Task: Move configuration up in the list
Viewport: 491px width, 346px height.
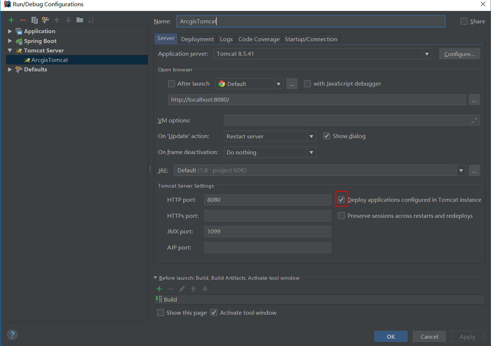Action: coord(57,20)
